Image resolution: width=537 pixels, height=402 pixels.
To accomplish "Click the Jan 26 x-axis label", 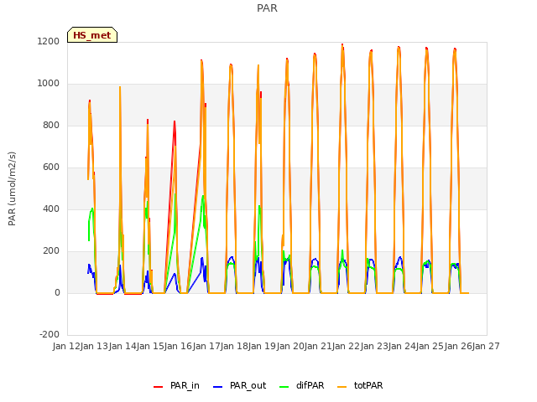I will point(458,346).
